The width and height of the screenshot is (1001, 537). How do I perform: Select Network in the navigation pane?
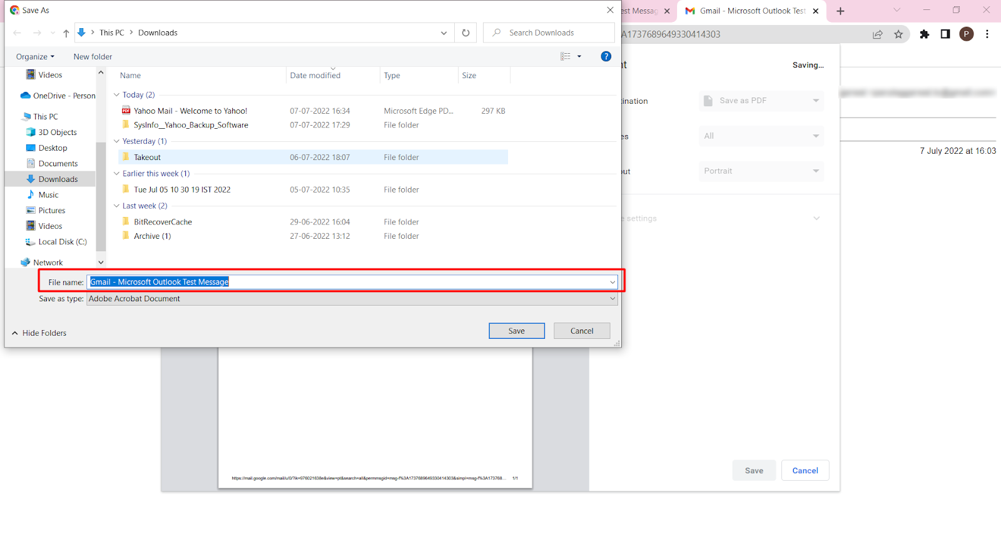(42, 263)
